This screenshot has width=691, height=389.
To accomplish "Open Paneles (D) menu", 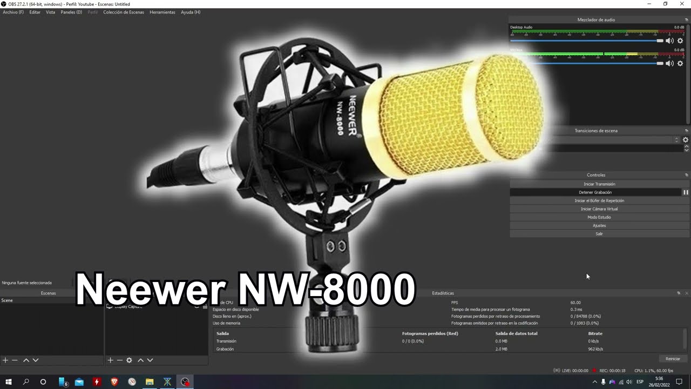I will 71,12.
